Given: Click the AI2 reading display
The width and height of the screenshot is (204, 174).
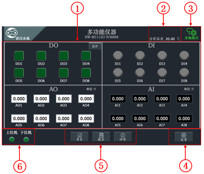Looking at the screenshot, I should 140,99.
